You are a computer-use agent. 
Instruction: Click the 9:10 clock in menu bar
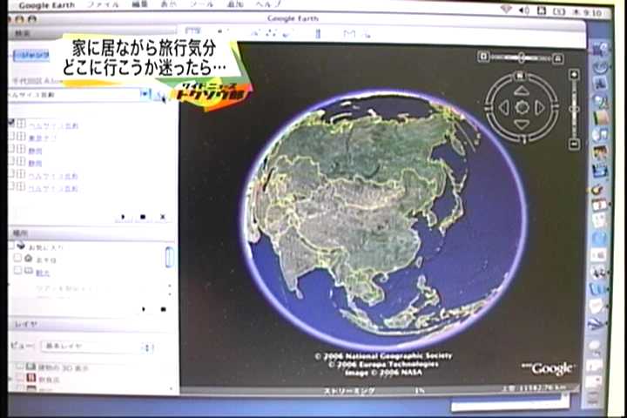(x=592, y=13)
